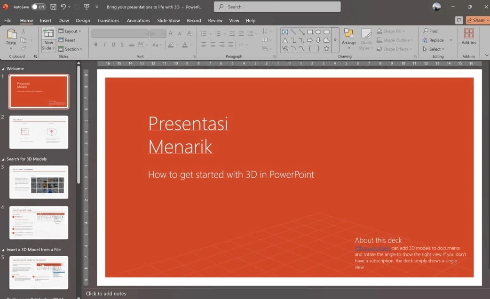The height and width of the screenshot is (299, 490).
Task: Apply italic formatting
Action: pos(104,44)
